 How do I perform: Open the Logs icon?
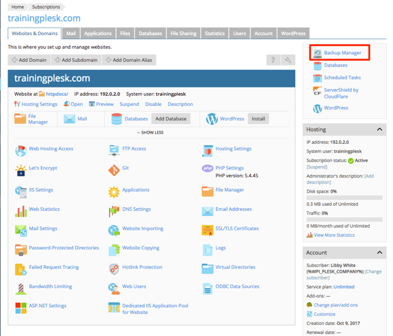tap(208, 250)
